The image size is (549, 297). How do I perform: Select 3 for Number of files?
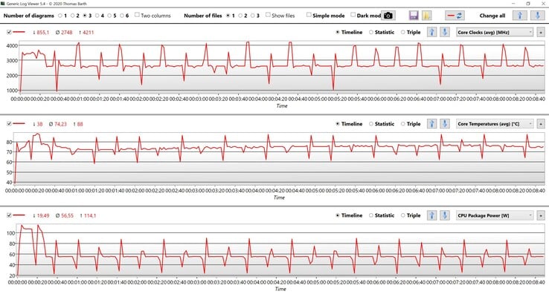click(x=252, y=16)
